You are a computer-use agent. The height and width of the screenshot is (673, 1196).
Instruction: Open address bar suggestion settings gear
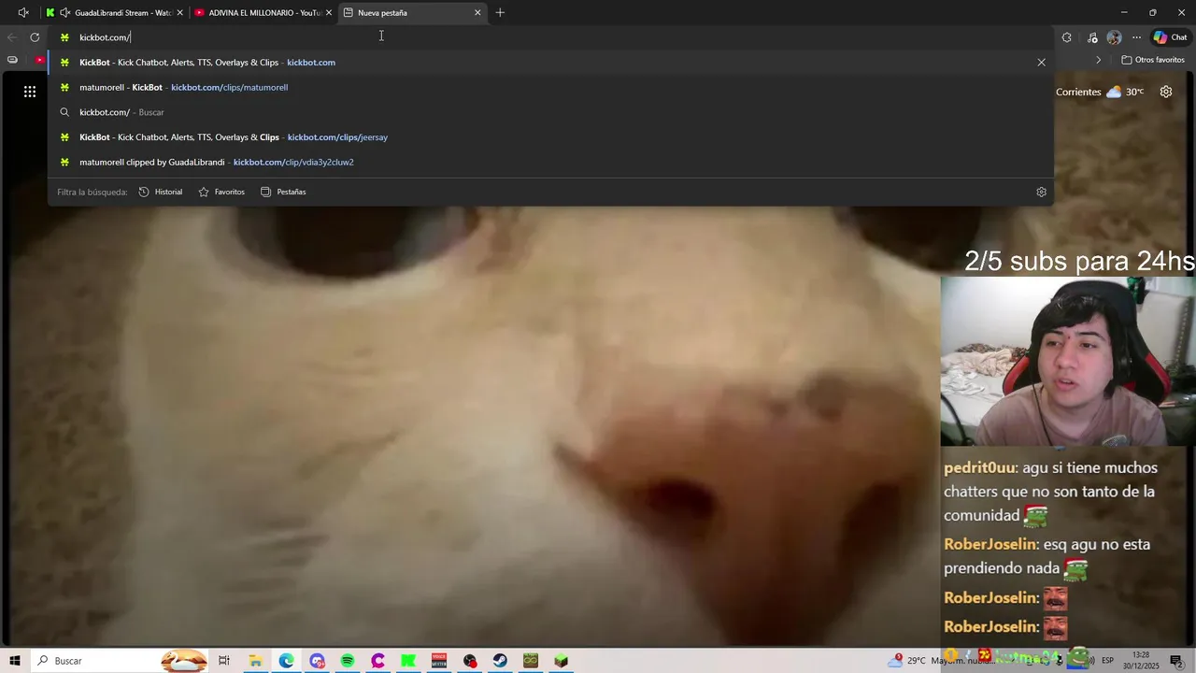(x=1041, y=192)
